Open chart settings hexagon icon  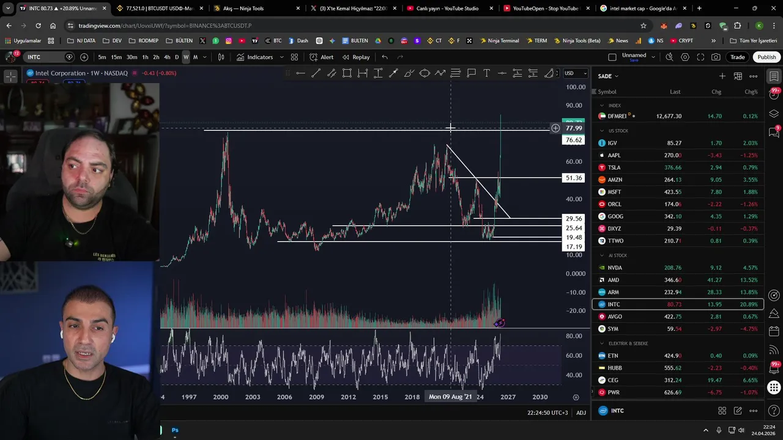coord(685,57)
